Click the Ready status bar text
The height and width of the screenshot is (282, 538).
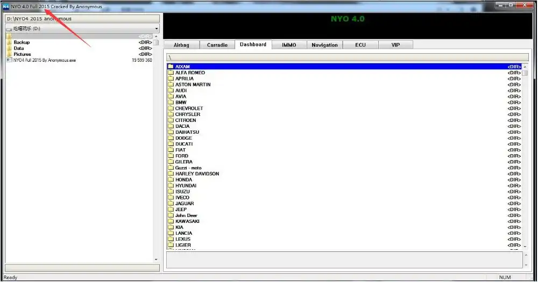pos(10,277)
